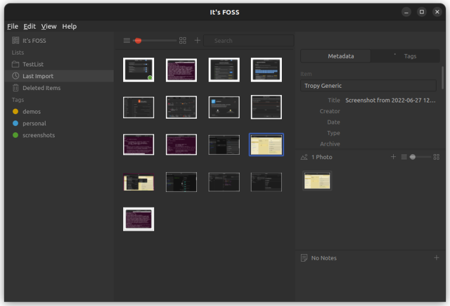This screenshot has height=306, width=450.
Task: Click the trash icon for Deleted Items
Action: click(16, 88)
